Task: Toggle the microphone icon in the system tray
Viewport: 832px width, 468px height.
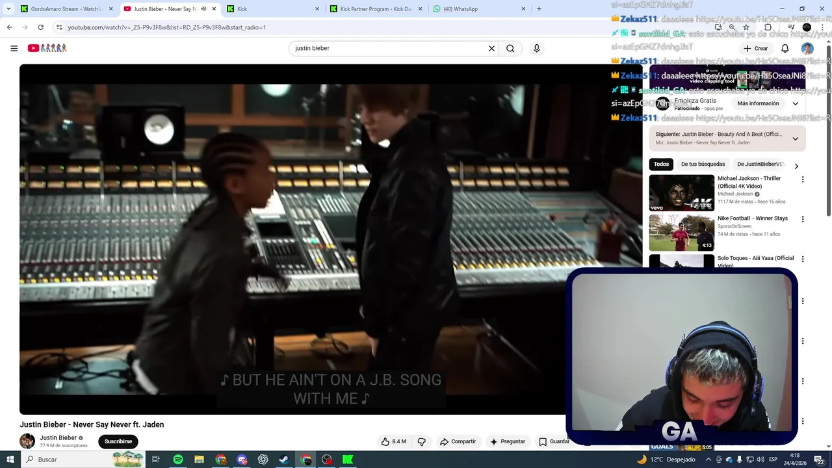Action: coord(739,460)
